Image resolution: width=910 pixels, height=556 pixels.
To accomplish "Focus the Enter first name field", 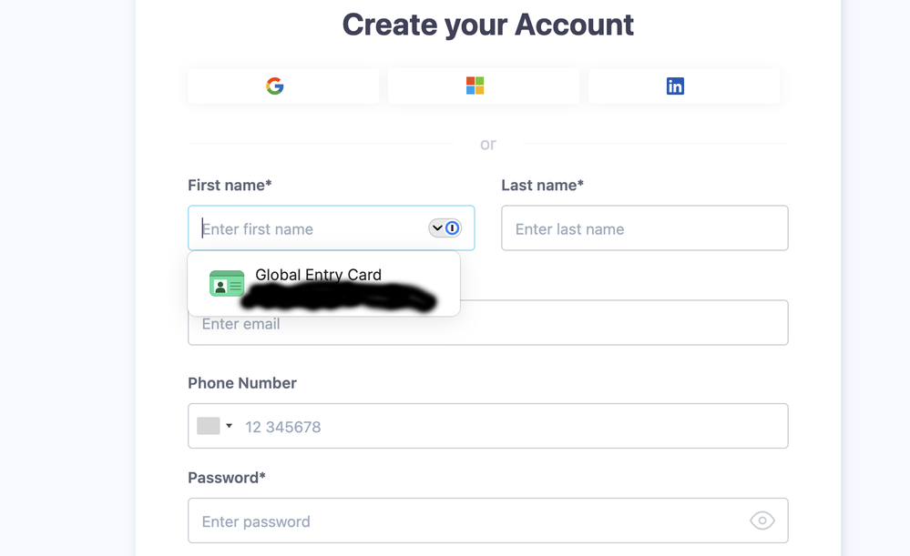I will (310, 228).
